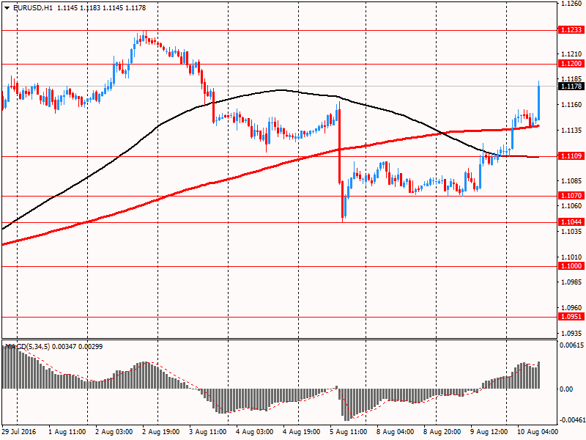Viewport: 586px width, 440px height.
Task: Select the MACD(5,34,5) indicator label
Action: tap(28, 347)
